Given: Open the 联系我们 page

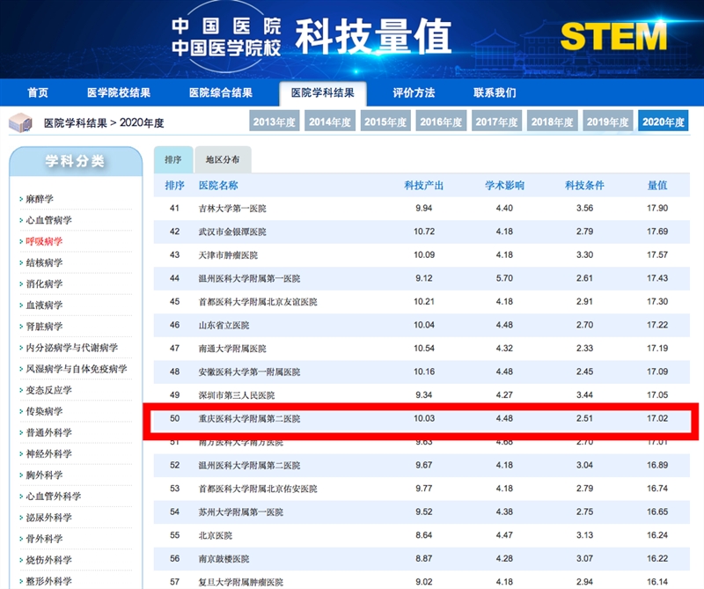Looking at the screenshot, I should pos(495,92).
